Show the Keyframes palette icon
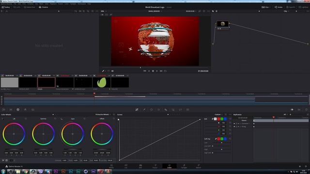This screenshot has height=174, width=310. 292,110
